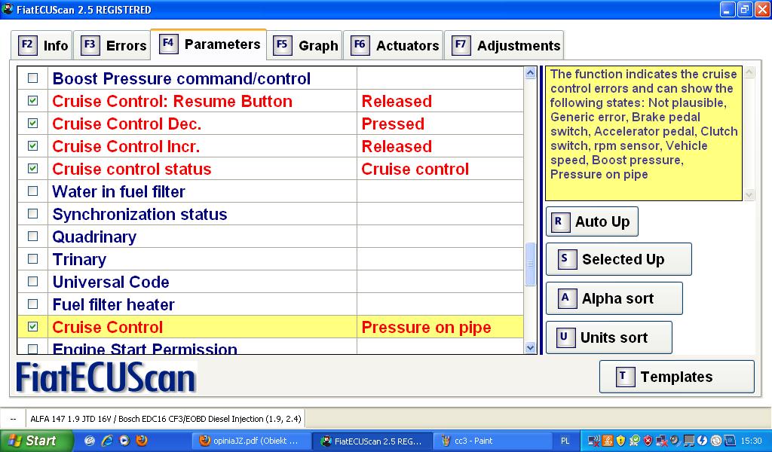Open the Info tab

tap(42, 45)
